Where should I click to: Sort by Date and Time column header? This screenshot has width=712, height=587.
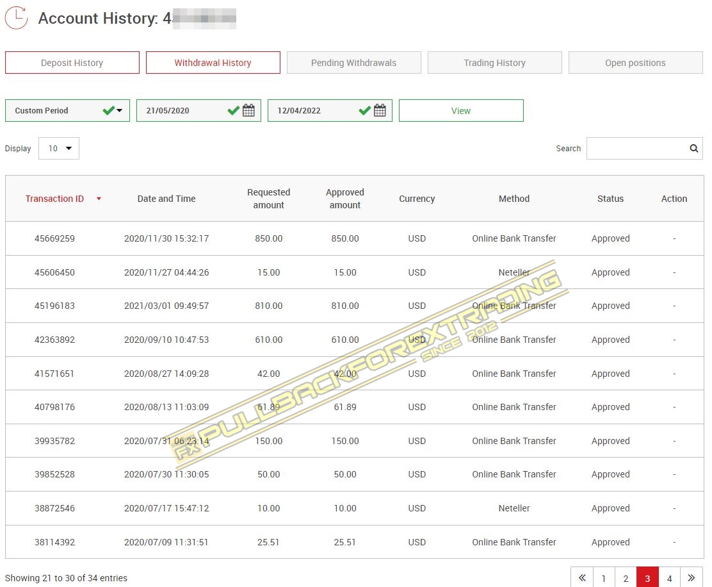pyautogui.click(x=166, y=199)
